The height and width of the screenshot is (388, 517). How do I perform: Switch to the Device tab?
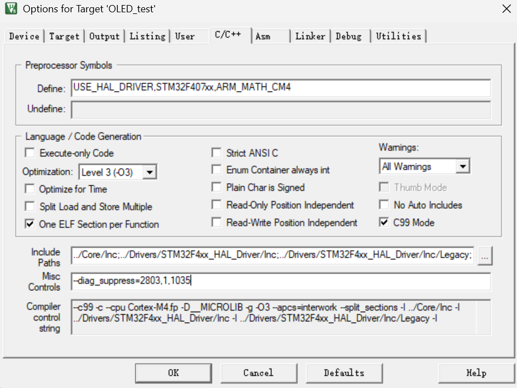24,36
